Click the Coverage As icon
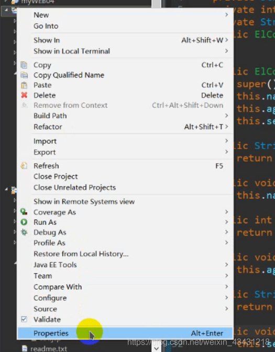The width and height of the screenshot is (275, 352). tap(24, 212)
